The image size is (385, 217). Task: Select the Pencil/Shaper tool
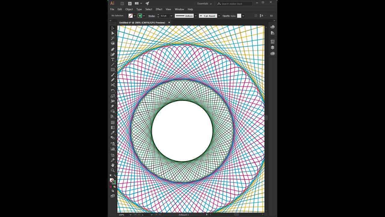[x=113, y=80]
